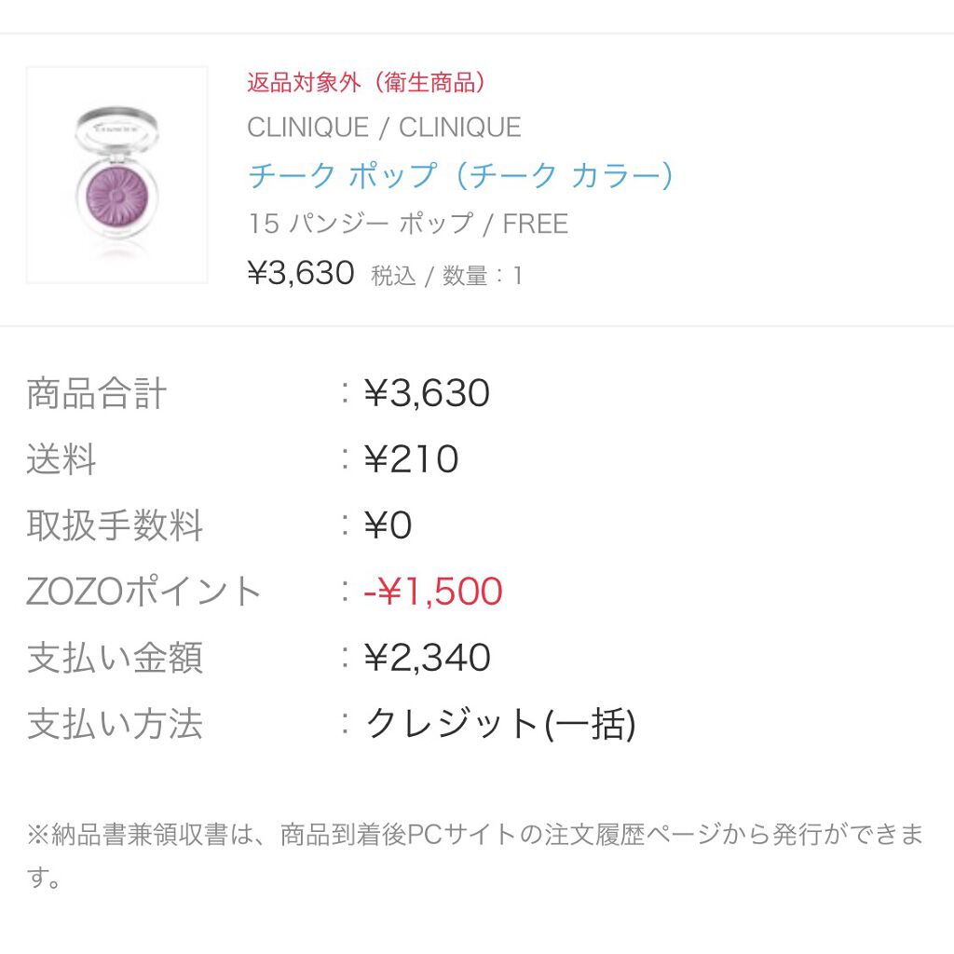Click the ZOZOポイント label
This screenshot has height=954, width=954.
pyautogui.click(x=144, y=592)
